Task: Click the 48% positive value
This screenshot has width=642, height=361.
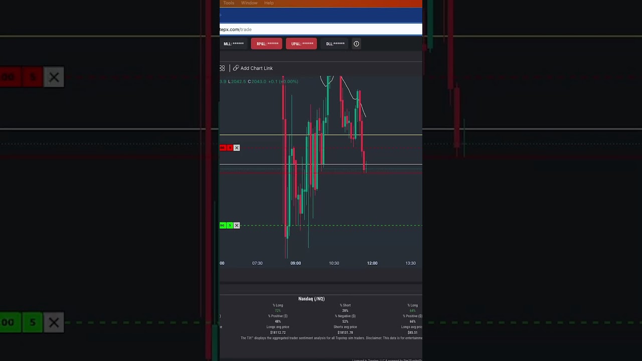Action: [x=278, y=322]
